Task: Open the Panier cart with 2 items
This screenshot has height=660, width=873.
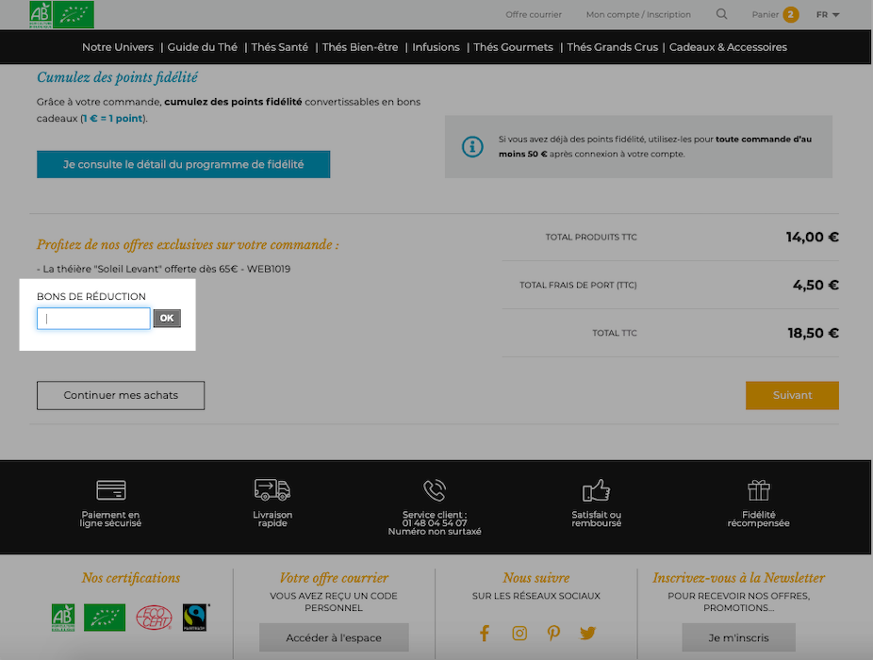Action: 775,14
